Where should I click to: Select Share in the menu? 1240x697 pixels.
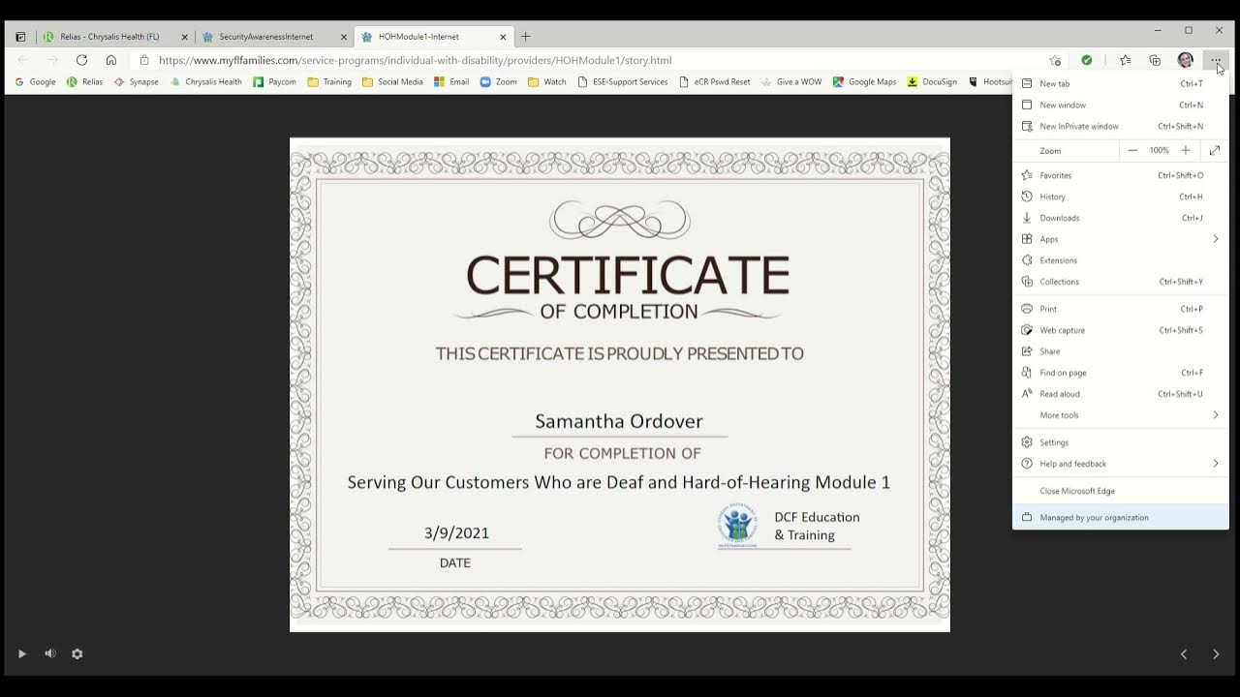point(1121,352)
